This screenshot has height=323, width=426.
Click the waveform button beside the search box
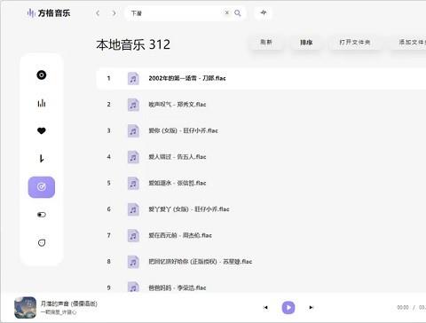click(264, 12)
